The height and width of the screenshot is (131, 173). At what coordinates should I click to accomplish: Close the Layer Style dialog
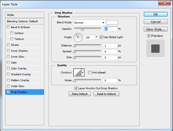tap(164, 3)
